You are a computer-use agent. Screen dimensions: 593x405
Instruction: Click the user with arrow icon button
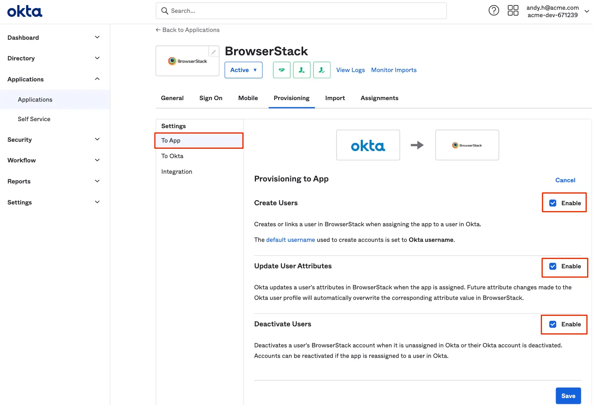coord(302,70)
